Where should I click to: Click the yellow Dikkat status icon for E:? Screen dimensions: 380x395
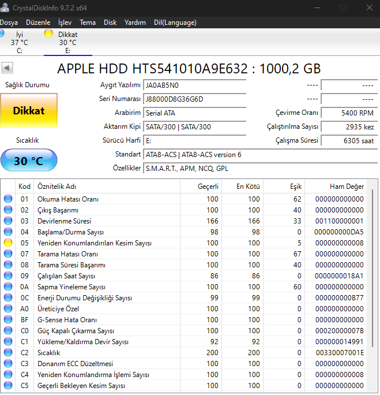tap(48, 33)
